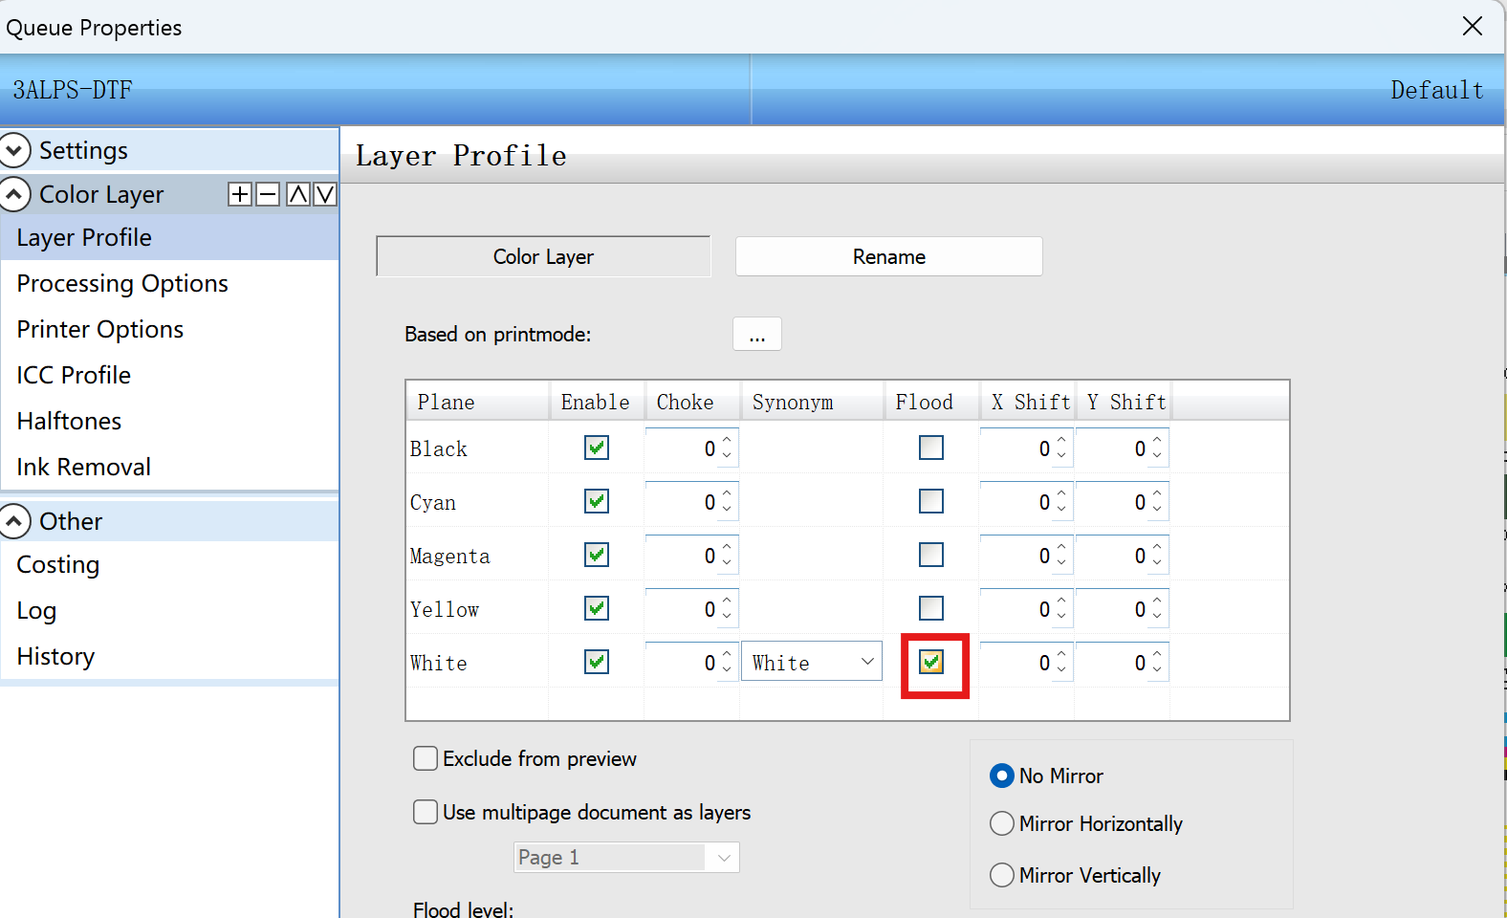Screen dimensions: 1507x918
Task: Check Exclude from preview
Action: pos(426,758)
